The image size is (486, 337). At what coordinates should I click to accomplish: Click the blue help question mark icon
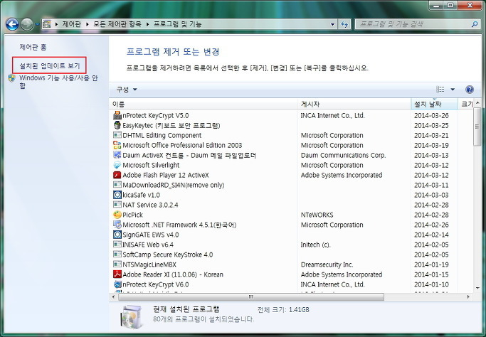click(x=470, y=90)
